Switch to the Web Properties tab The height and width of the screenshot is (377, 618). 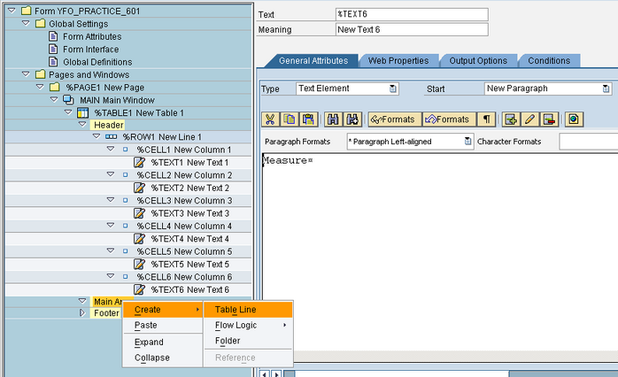click(398, 61)
